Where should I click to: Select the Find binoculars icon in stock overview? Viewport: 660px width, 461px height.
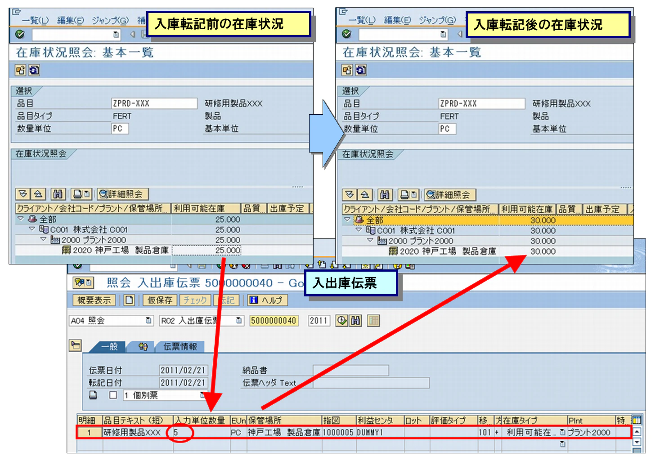[59, 194]
